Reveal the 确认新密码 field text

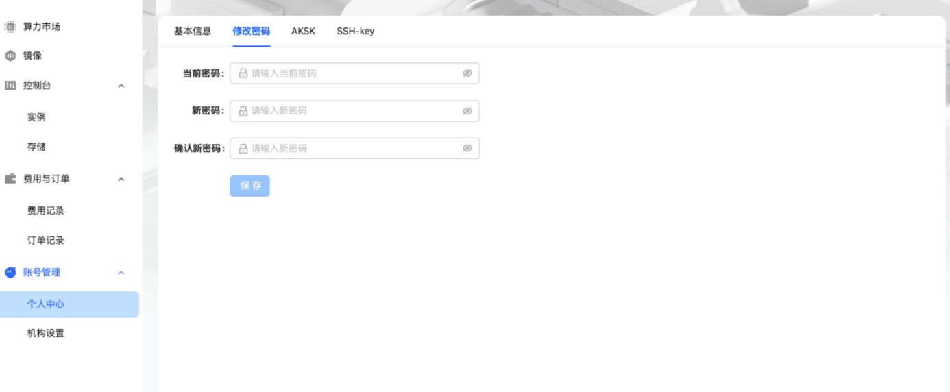(467, 148)
